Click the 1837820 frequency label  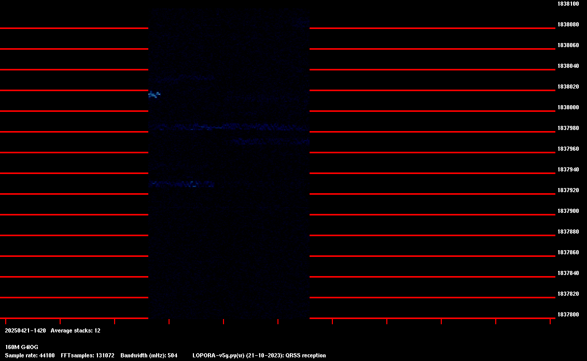[x=568, y=294]
